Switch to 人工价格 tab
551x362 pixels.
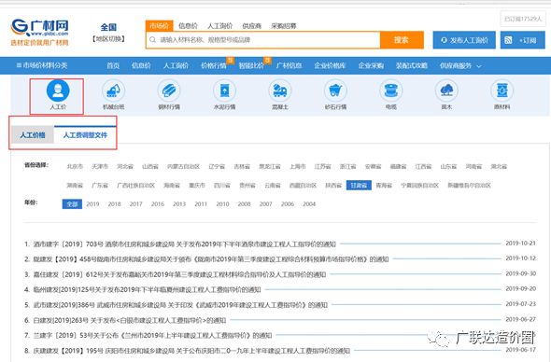[33, 135]
